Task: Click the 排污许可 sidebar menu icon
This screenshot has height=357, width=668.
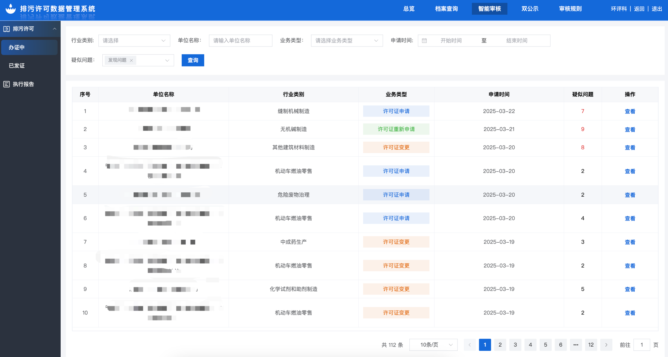Action: point(6,29)
